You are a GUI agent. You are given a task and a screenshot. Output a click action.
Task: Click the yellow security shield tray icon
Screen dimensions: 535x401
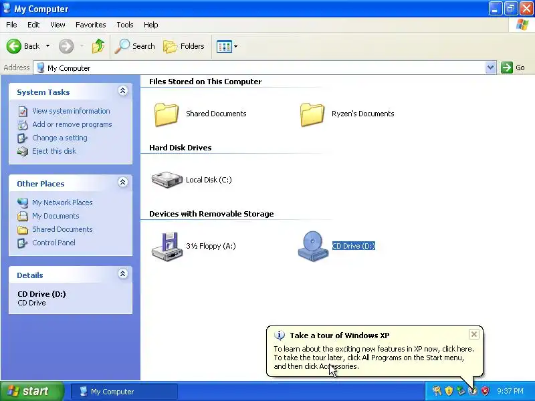tap(449, 391)
